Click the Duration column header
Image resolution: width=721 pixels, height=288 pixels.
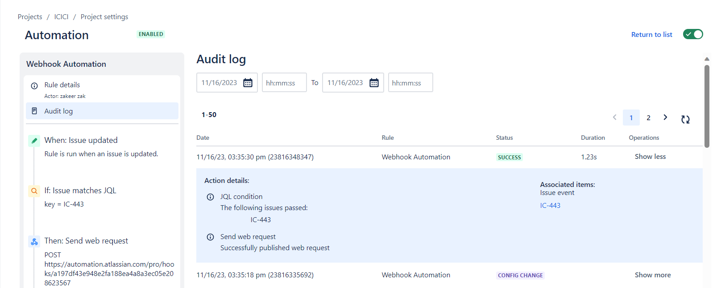pos(593,138)
